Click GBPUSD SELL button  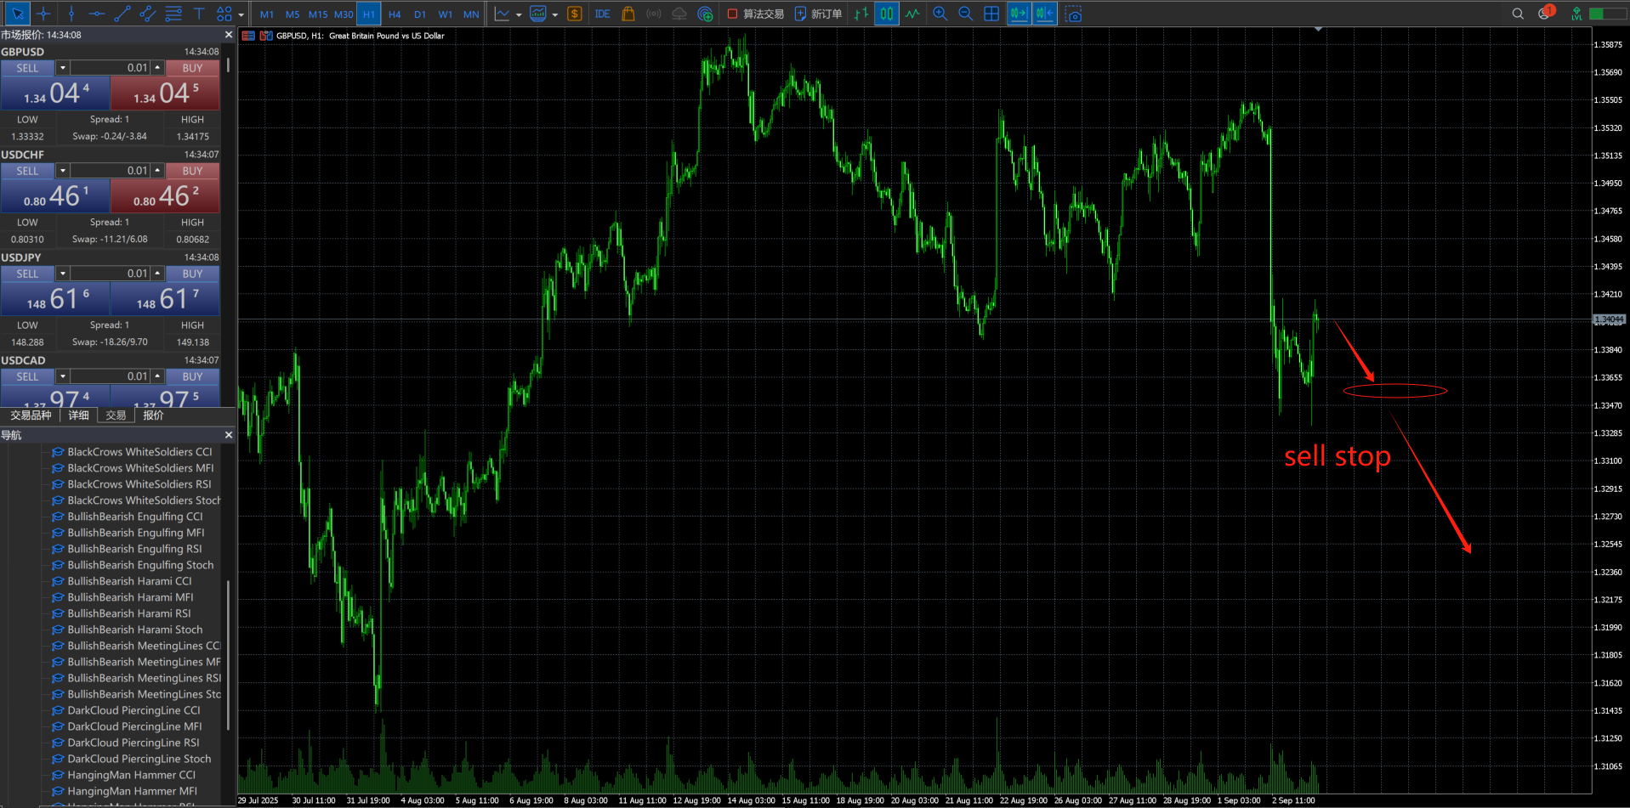[28, 68]
